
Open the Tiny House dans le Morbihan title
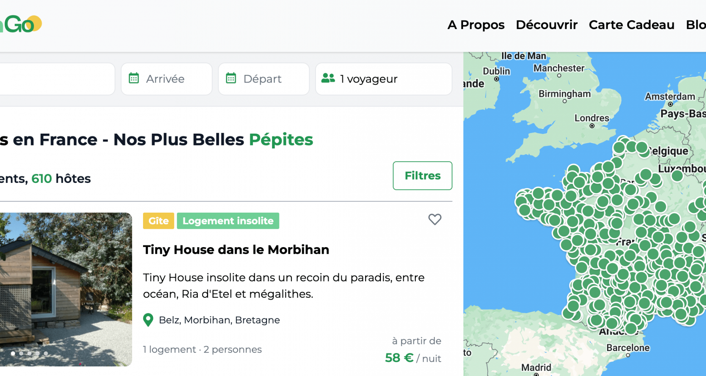(236, 250)
